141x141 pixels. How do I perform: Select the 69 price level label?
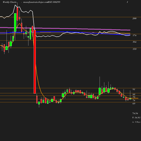134,103
